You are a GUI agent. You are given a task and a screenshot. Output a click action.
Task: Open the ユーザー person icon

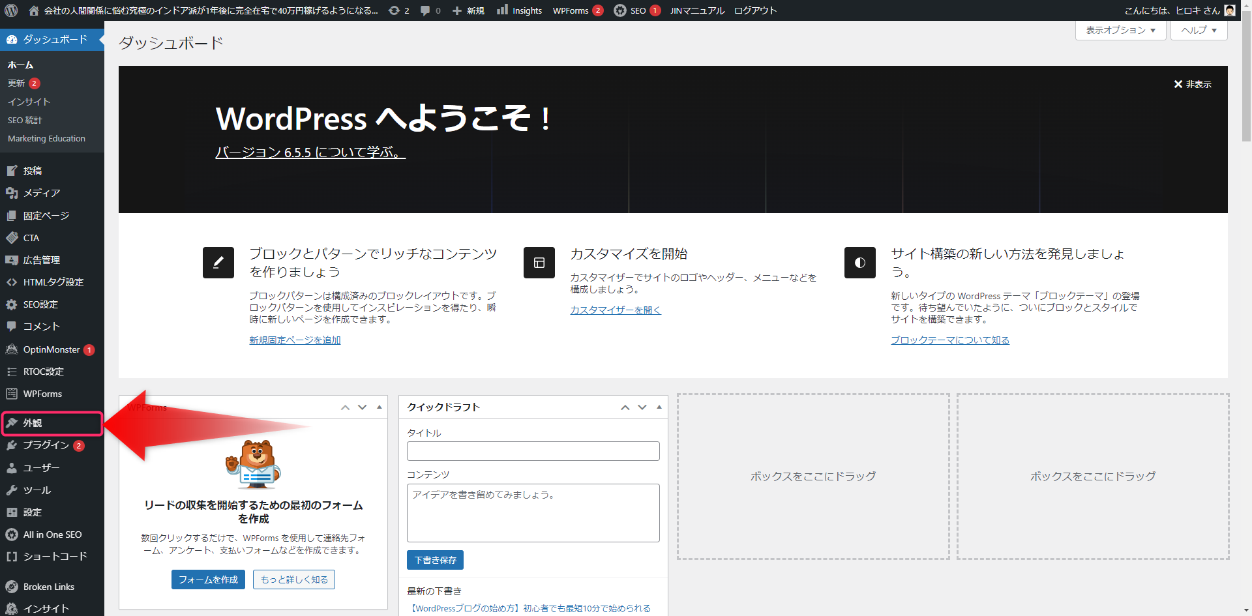tap(12, 468)
